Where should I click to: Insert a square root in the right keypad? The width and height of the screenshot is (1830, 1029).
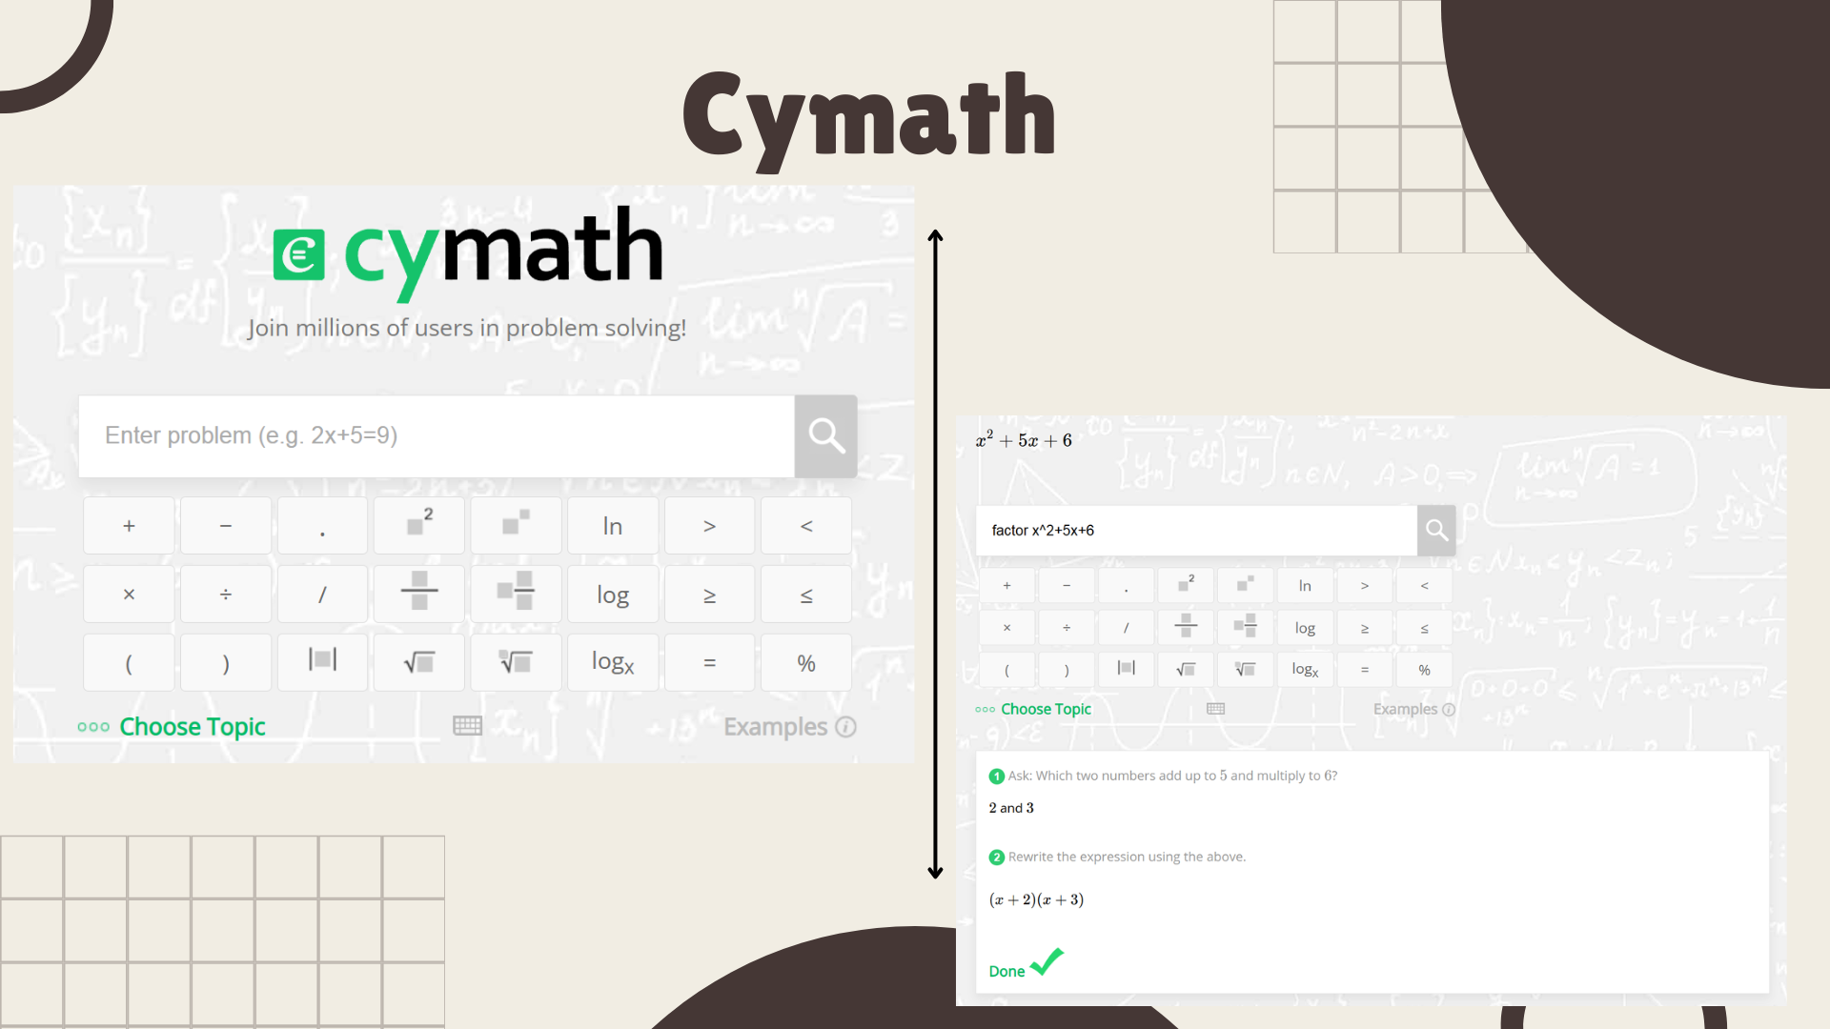coord(1186,670)
